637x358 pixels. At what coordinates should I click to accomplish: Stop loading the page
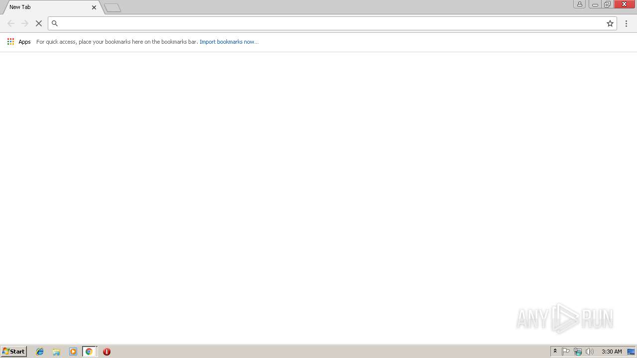38,23
